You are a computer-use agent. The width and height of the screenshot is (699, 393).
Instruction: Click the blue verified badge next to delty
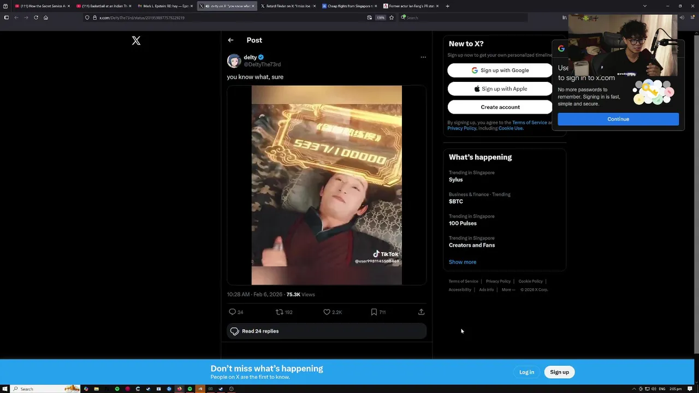(x=261, y=57)
